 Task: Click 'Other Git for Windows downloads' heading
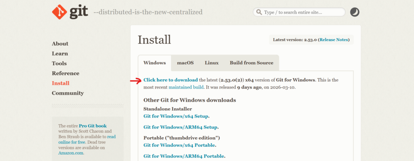click(190, 100)
